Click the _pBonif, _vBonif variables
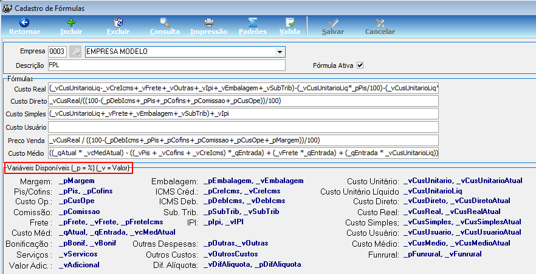536x274 pixels. [x=88, y=243]
